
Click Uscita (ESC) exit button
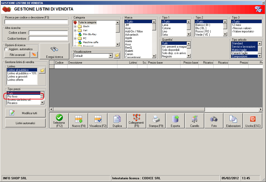tap(253, 121)
